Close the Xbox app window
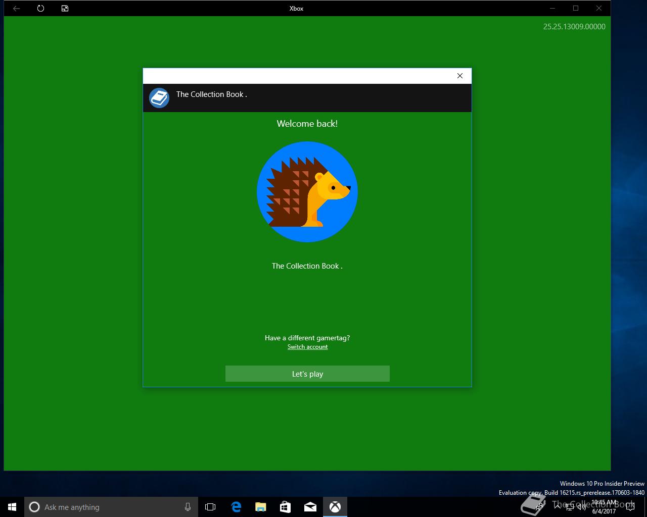The height and width of the screenshot is (517, 647). pos(599,8)
